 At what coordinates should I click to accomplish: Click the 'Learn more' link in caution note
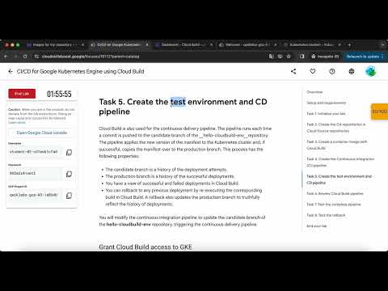(x=17, y=122)
